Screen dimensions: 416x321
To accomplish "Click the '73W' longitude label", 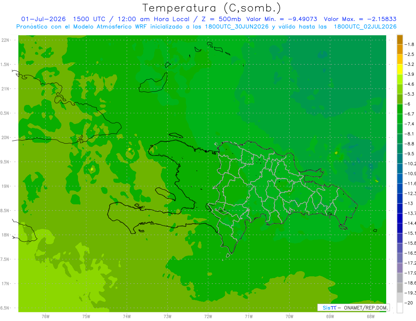I will 167,316.
